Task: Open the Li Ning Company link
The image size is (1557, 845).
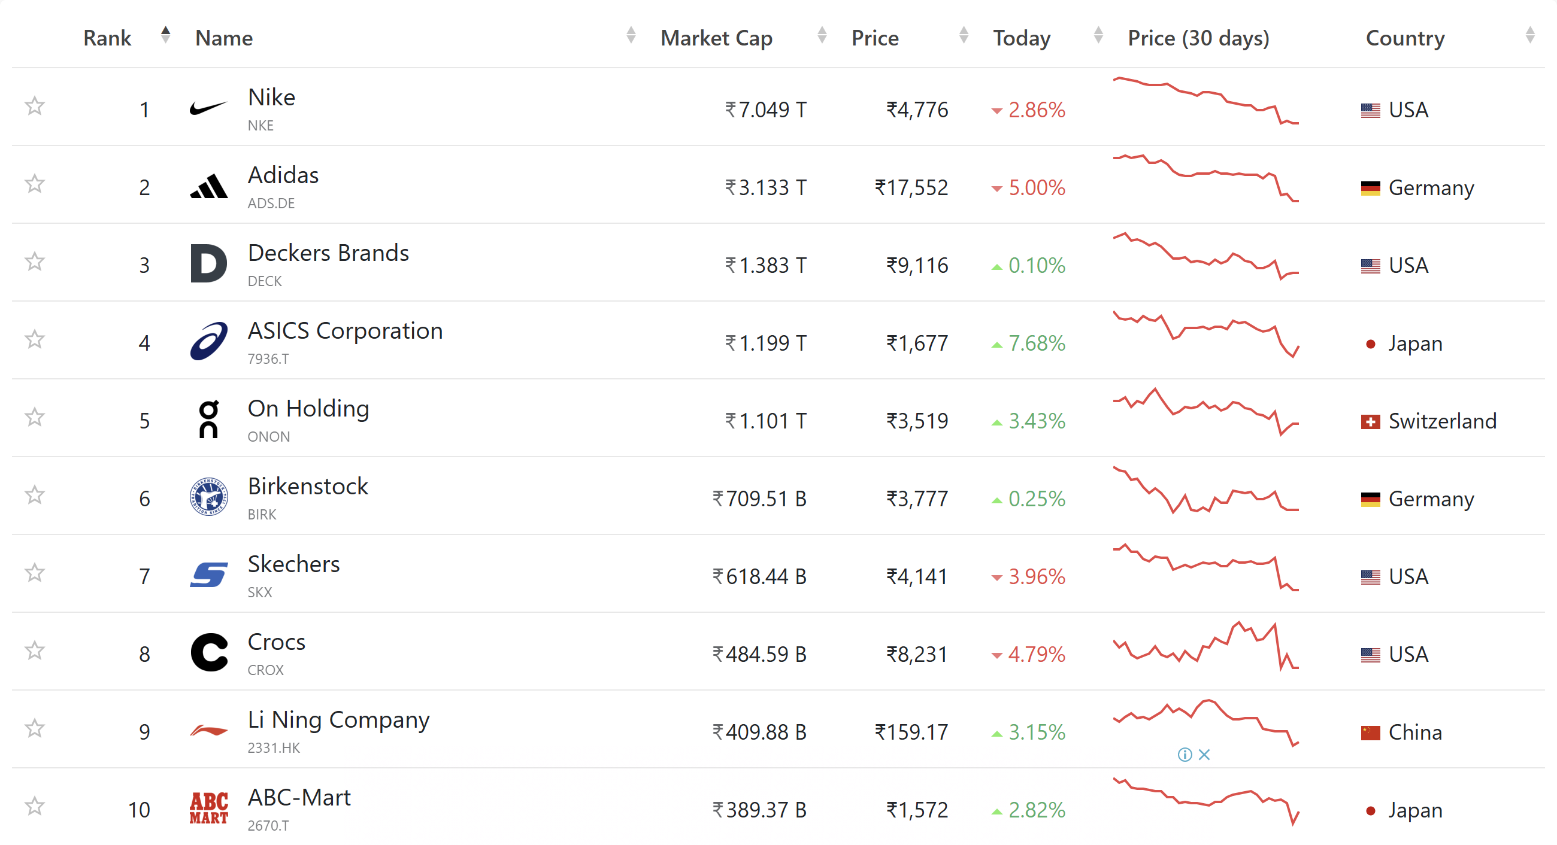Action: [338, 720]
